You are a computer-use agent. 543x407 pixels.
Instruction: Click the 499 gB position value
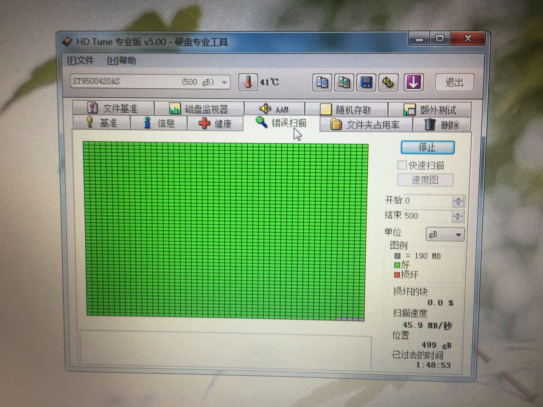436,346
